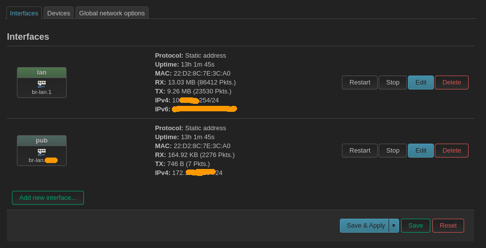Stop the pub interface
Viewport: 486px width, 248px height.
[x=393, y=151]
